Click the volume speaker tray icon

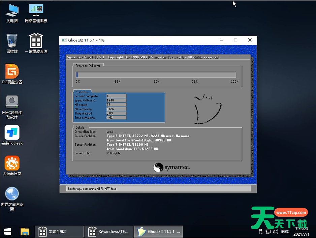[x=275, y=232]
